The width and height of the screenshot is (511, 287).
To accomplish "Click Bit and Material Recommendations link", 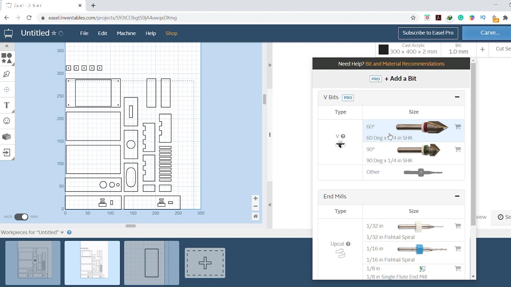I will [405, 64].
